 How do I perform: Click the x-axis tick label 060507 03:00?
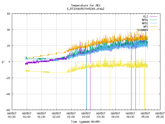point(86,115)
